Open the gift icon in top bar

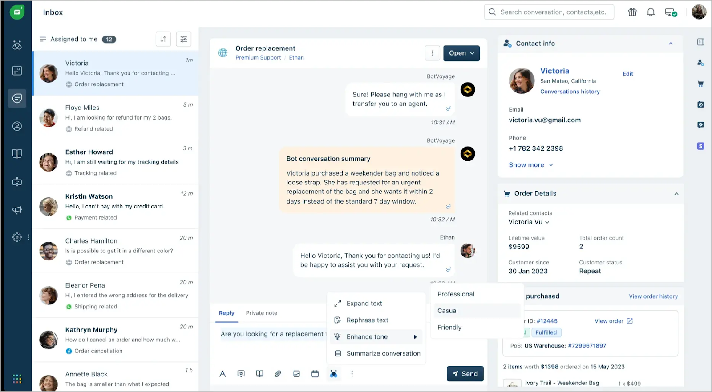point(632,12)
